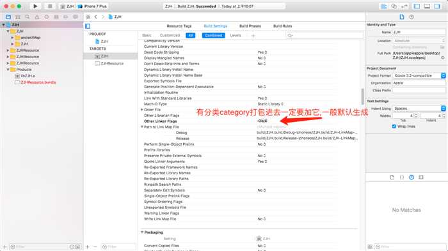Edit the Organization field
The height and width of the screenshot is (251, 448).
pos(419,83)
